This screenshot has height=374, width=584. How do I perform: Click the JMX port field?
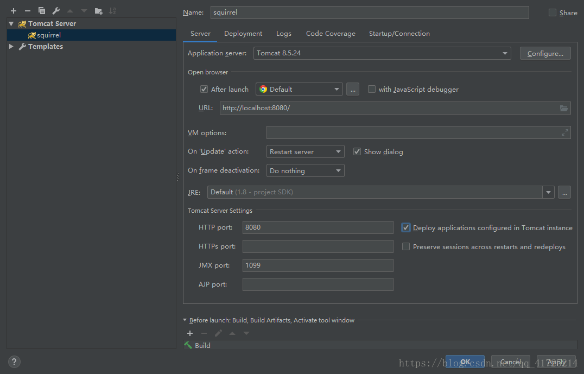click(318, 265)
